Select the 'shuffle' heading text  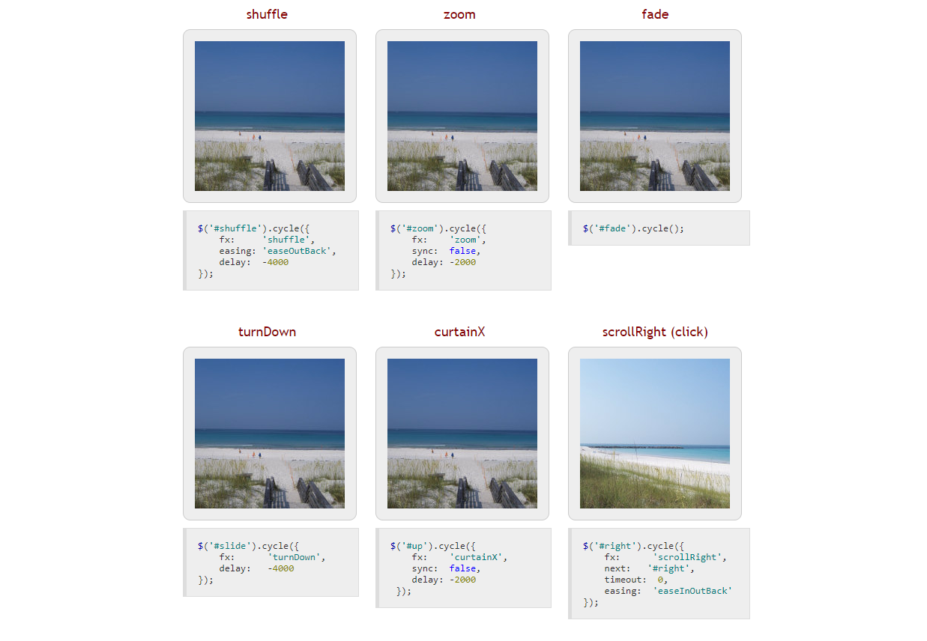click(x=267, y=14)
